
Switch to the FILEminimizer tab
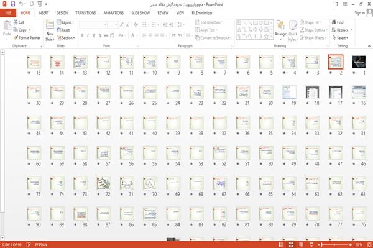click(x=201, y=13)
